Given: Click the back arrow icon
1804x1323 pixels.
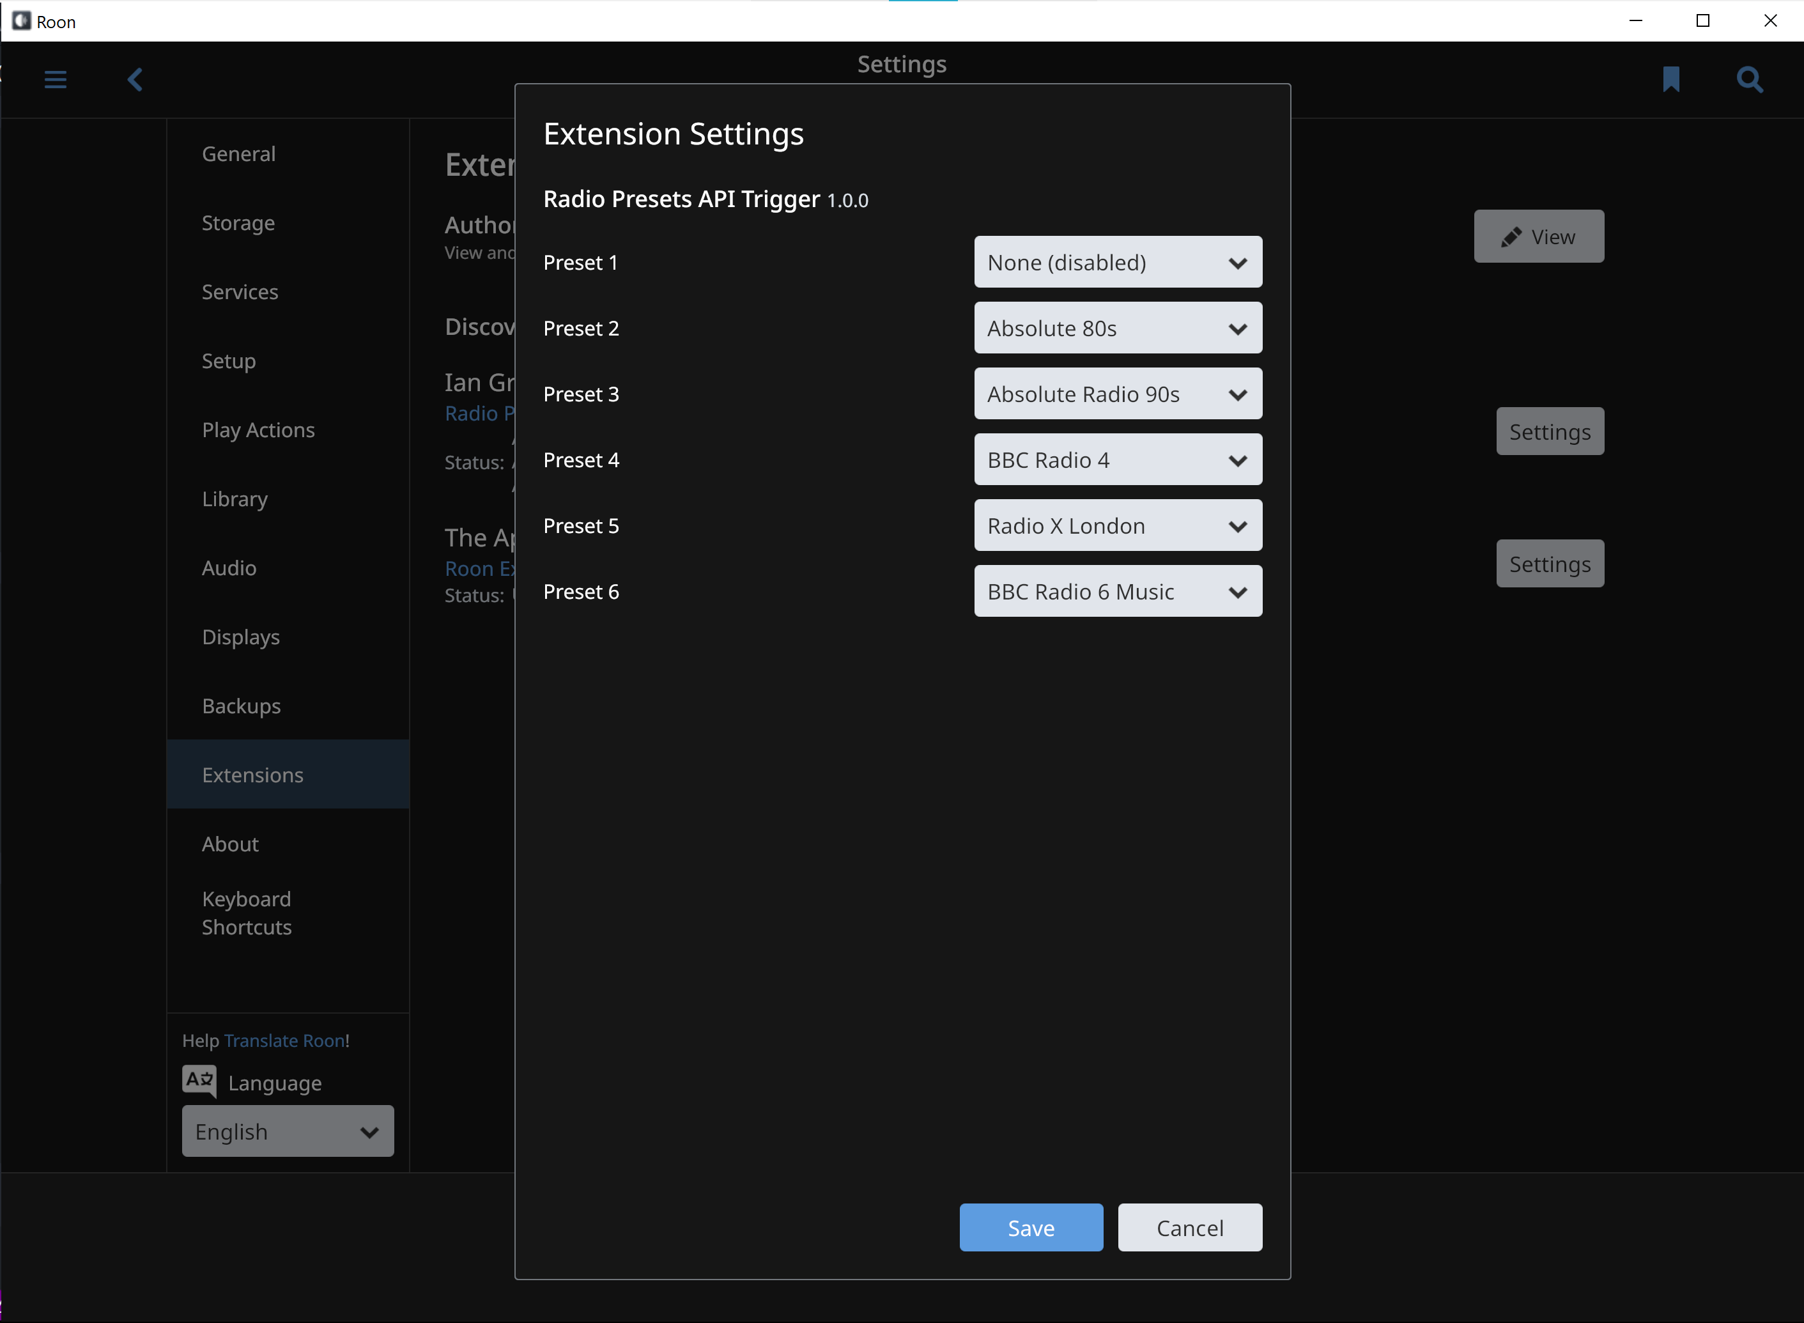Looking at the screenshot, I should [135, 79].
